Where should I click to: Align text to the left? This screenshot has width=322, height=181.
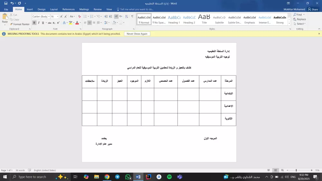point(85,23)
